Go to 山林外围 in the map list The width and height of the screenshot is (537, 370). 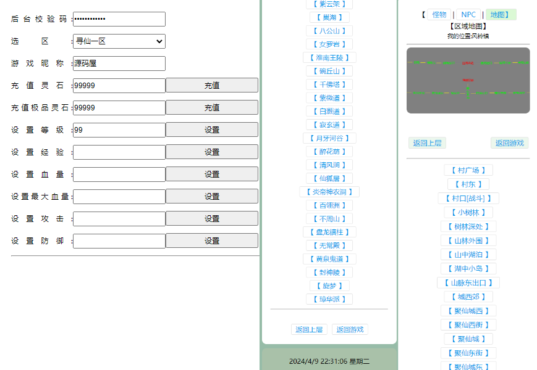(x=468, y=241)
